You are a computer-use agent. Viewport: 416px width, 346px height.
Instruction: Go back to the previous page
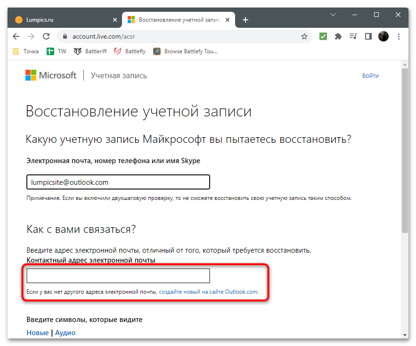click(x=16, y=36)
